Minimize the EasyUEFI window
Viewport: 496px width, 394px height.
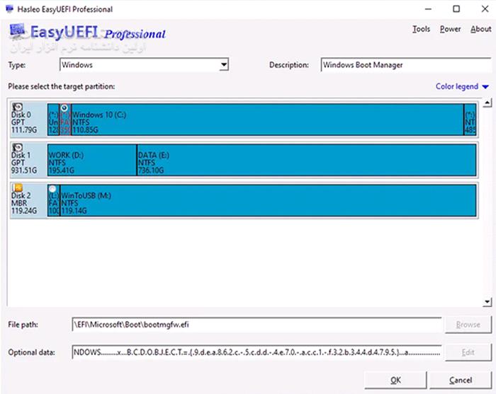click(x=428, y=8)
